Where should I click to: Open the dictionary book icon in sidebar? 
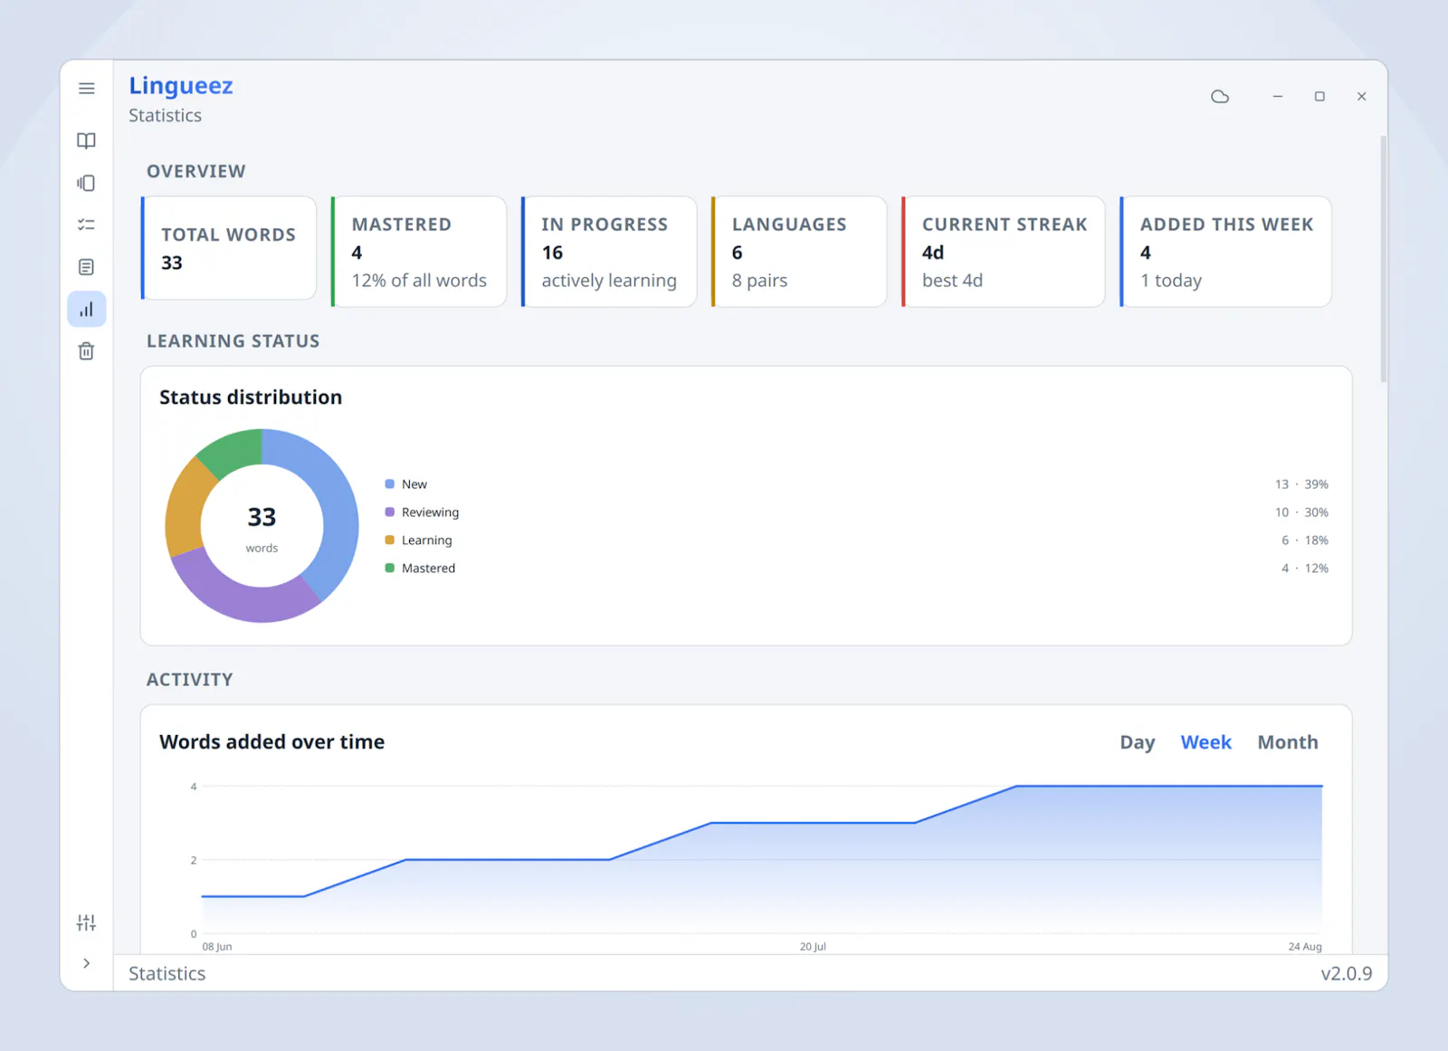coord(86,141)
